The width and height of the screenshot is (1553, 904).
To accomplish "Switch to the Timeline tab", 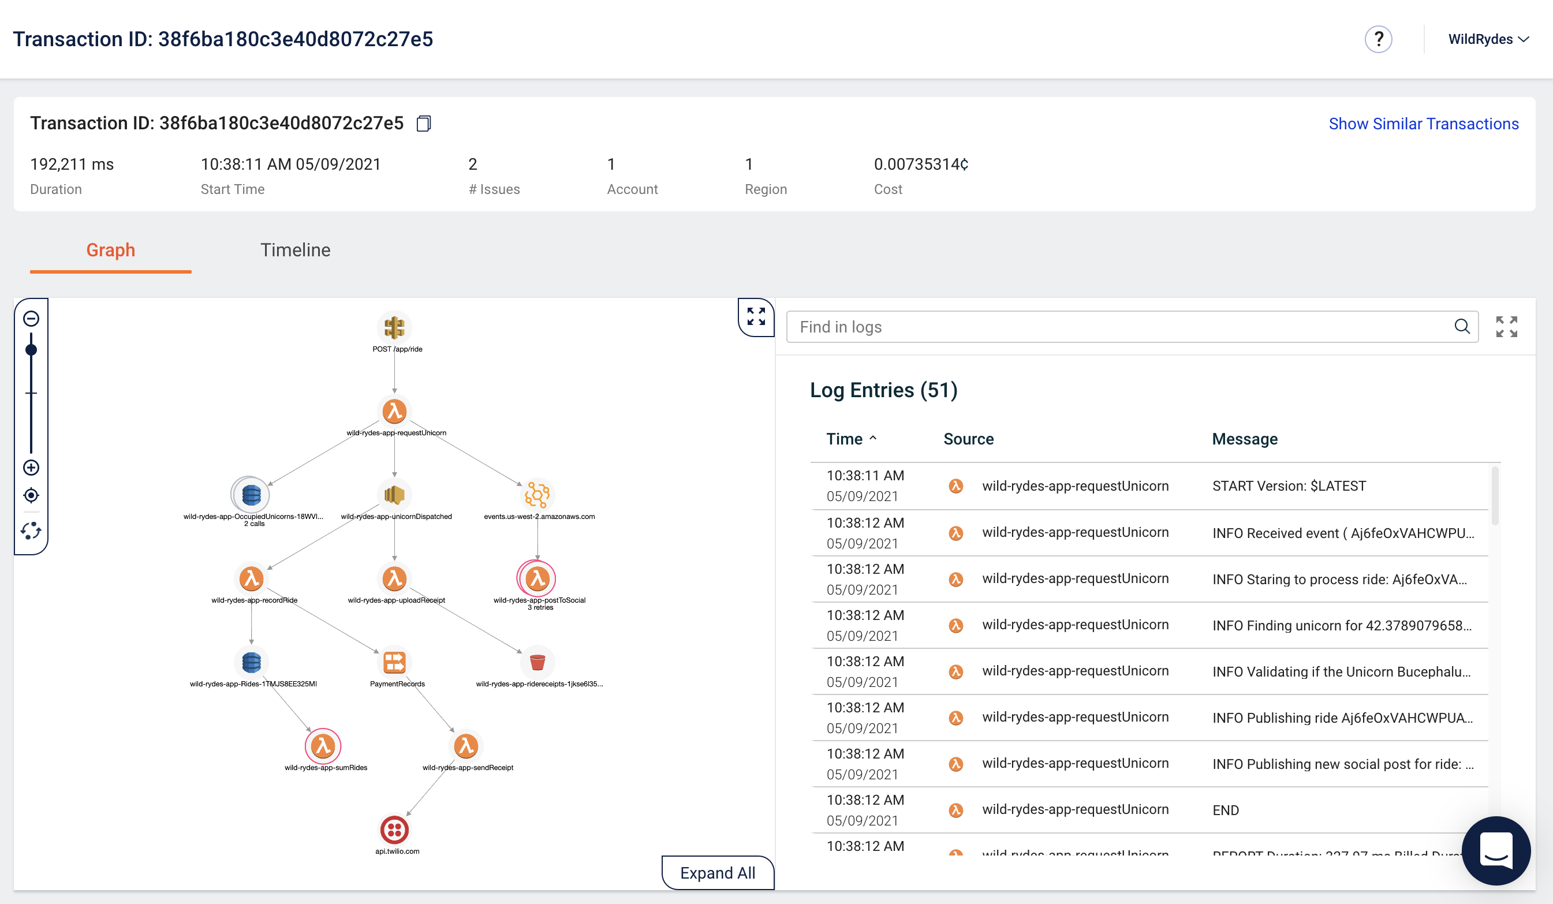I will tap(295, 250).
